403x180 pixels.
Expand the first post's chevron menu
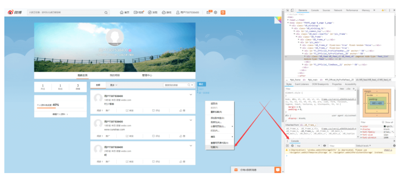pyautogui.click(x=190, y=95)
